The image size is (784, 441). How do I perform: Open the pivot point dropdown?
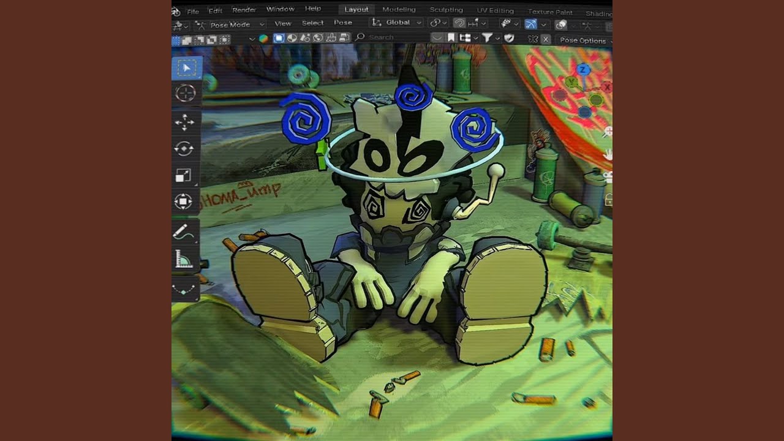click(437, 23)
